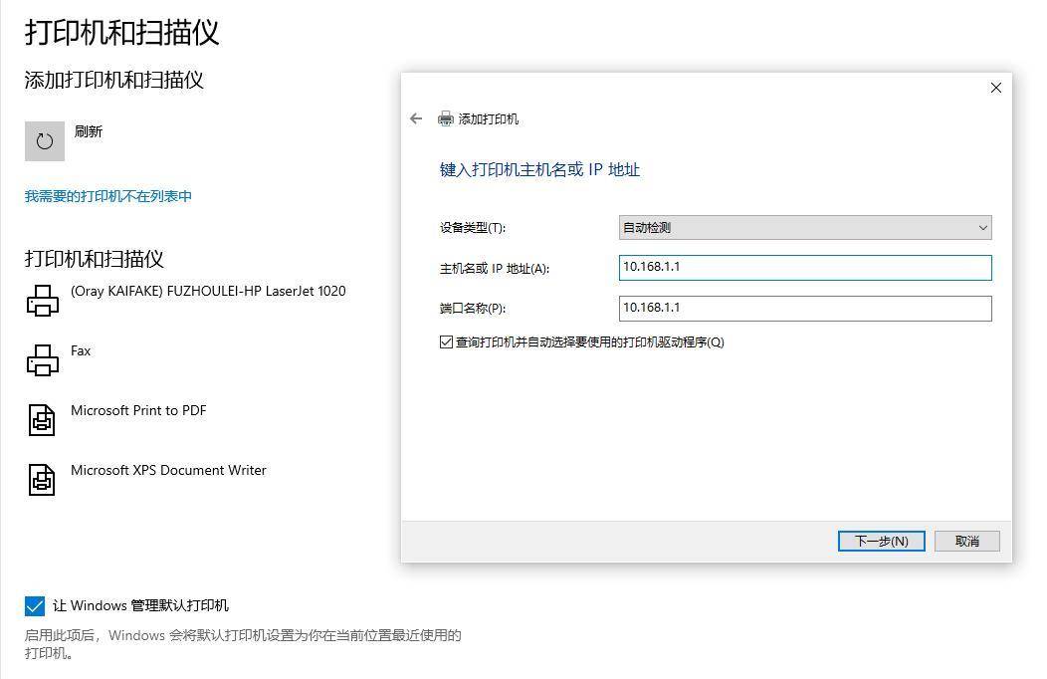Click the 主机名或 IP 地址 input field

coord(804,268)
